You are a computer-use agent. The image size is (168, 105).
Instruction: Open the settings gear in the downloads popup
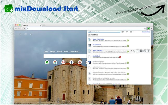131,32
